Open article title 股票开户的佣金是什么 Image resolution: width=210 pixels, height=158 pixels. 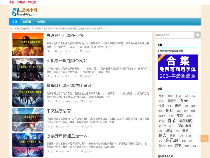67,136
